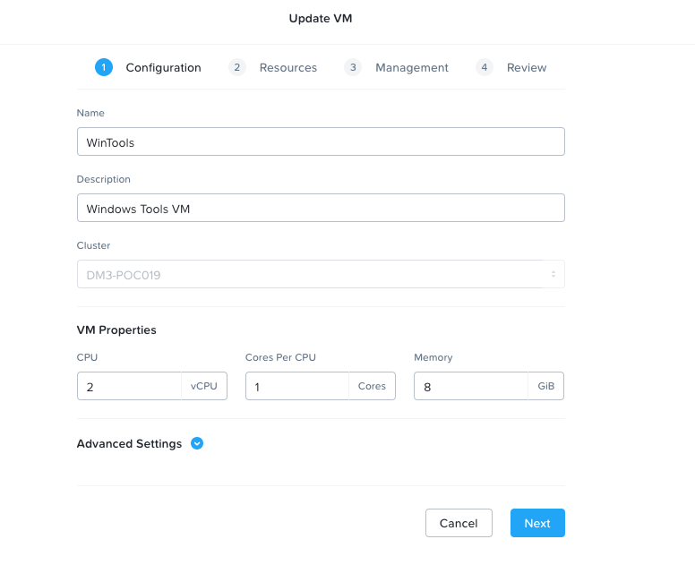The width and height of the screenshot is (695, 565).
Task: Focus the Name field containing WinTools
Action: (321, 141)
